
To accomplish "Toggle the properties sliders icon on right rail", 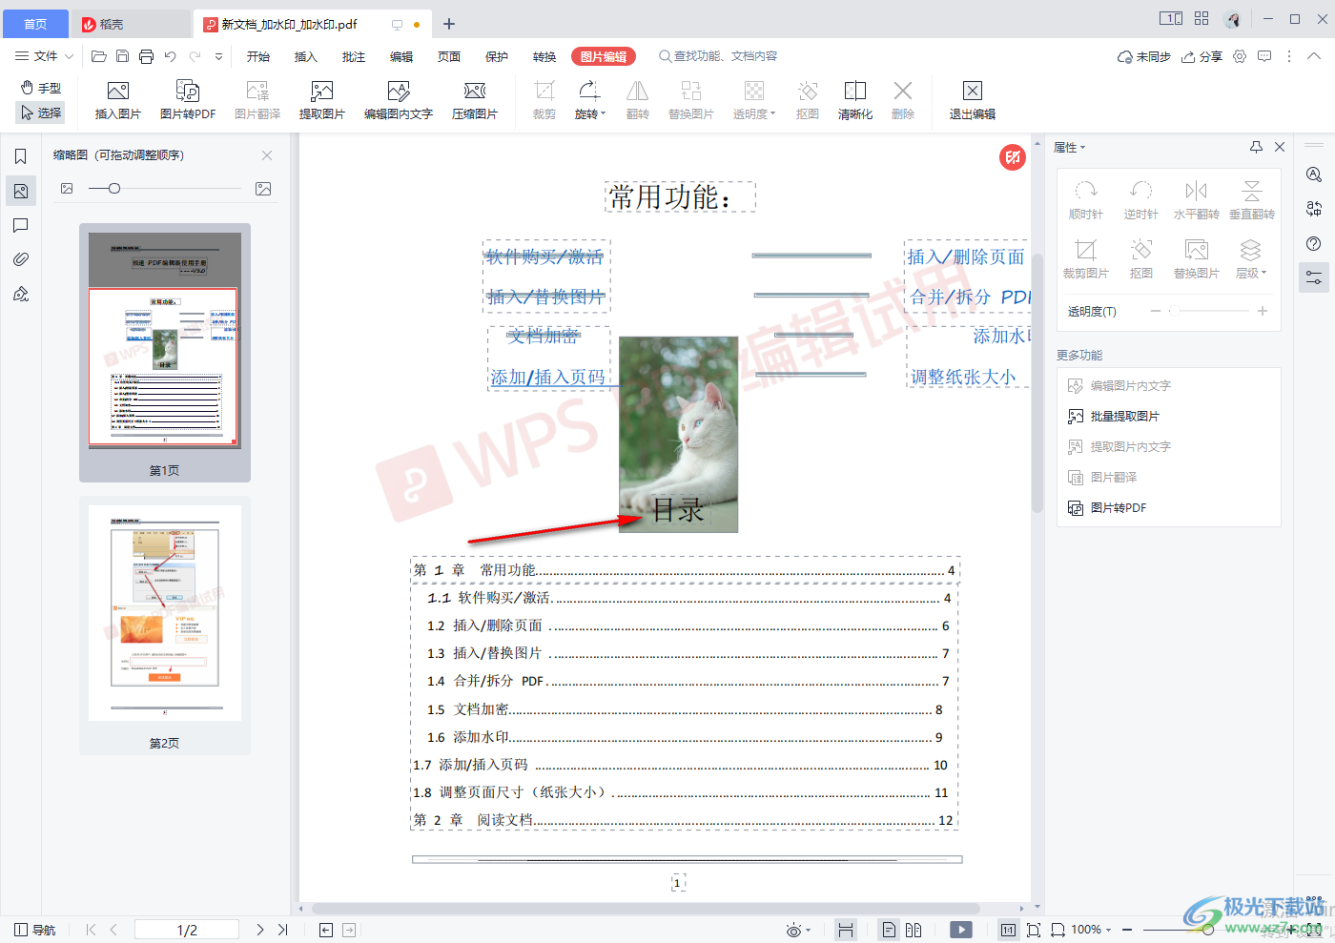I will click(1314, 277).
